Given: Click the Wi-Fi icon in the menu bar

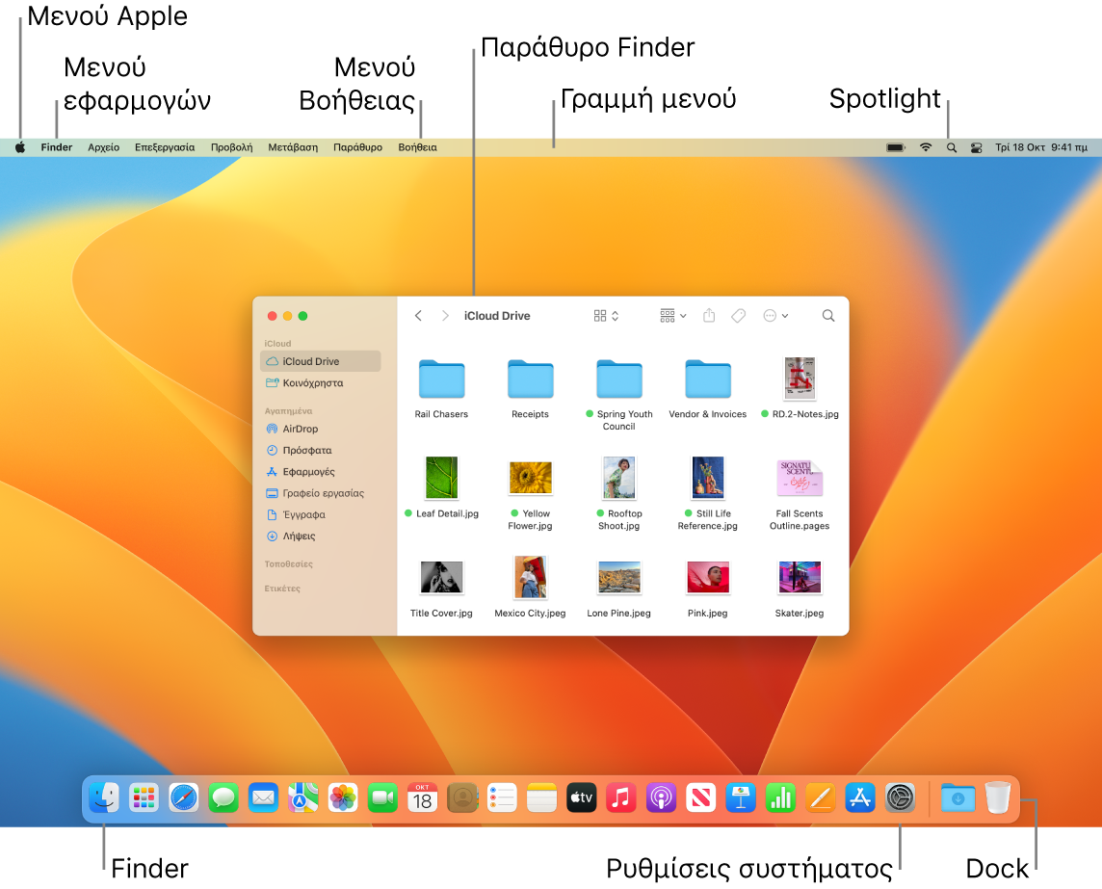Looking at the screenshot, I should (926, 147).
